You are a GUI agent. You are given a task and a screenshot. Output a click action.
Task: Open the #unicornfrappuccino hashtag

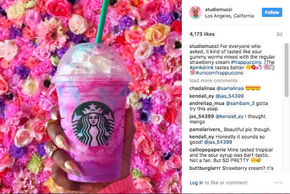pos(219,73)
